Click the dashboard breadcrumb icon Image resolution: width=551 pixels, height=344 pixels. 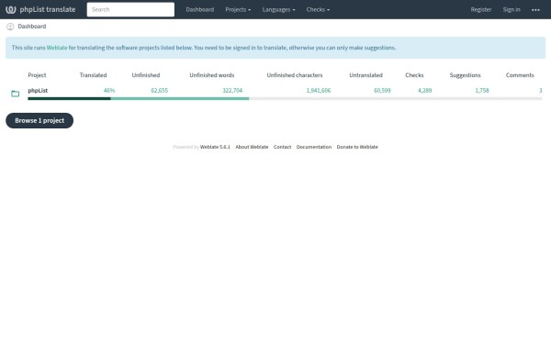[x=10, y=27]
